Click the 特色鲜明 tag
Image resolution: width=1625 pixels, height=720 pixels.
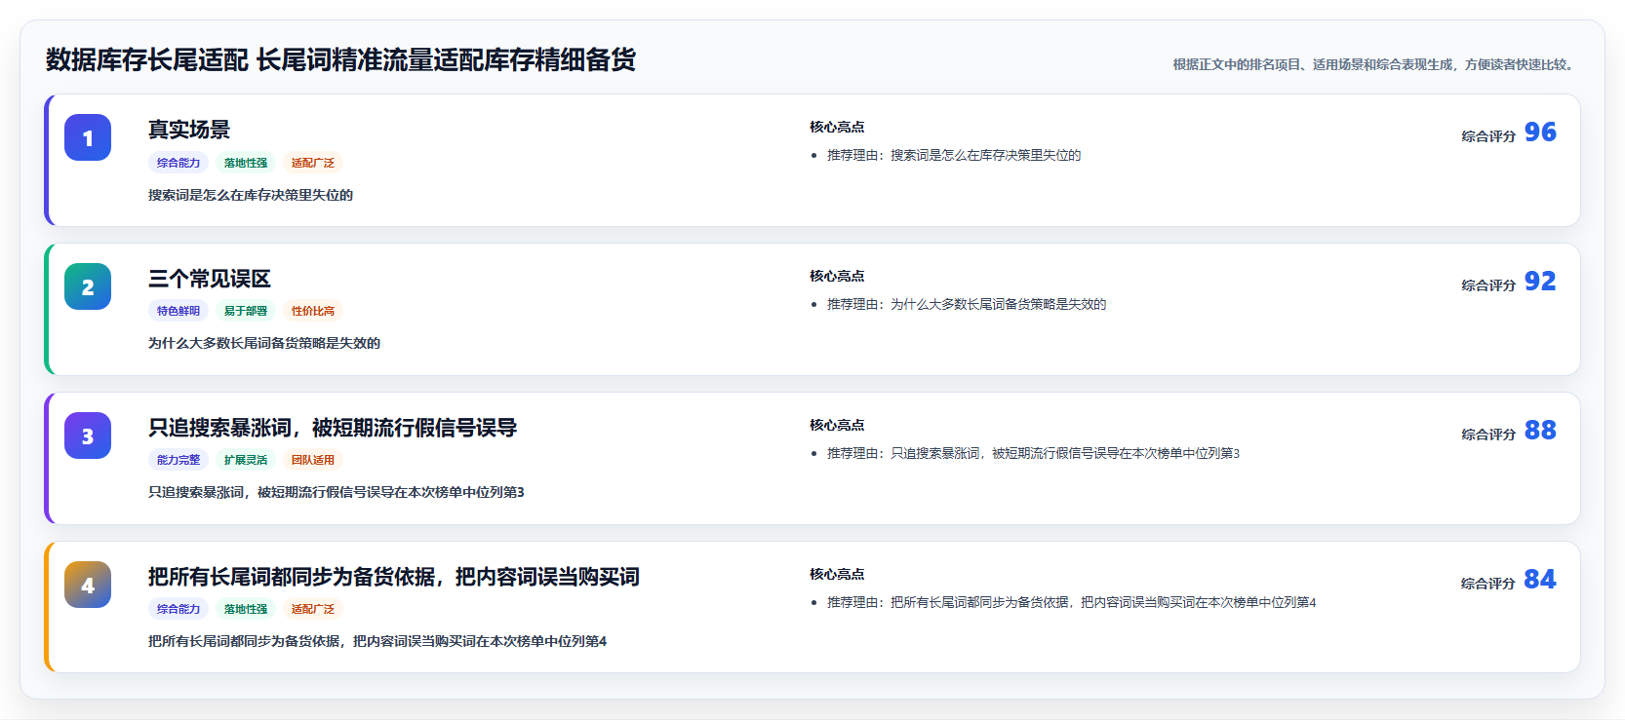click(x=178, y=311)
